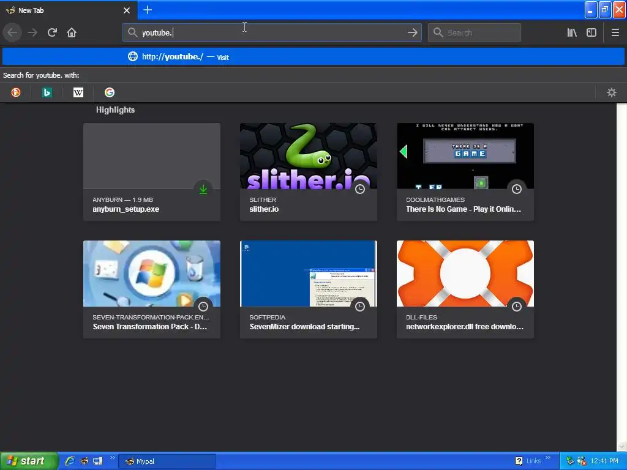
Task: Launch Internet Explorer from quick launch
Action: point(70,461)
